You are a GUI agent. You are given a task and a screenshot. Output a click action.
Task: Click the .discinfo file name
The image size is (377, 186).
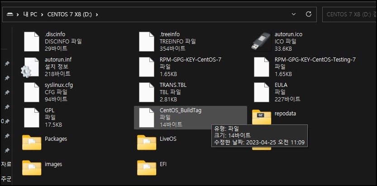point(55,34)
